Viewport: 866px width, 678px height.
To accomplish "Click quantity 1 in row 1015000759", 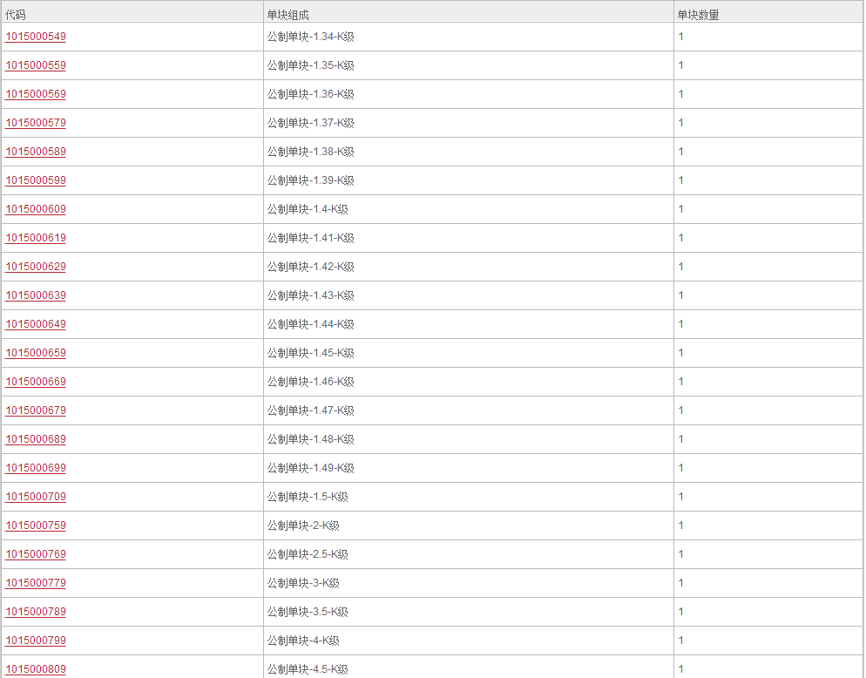I will point(681,525).
